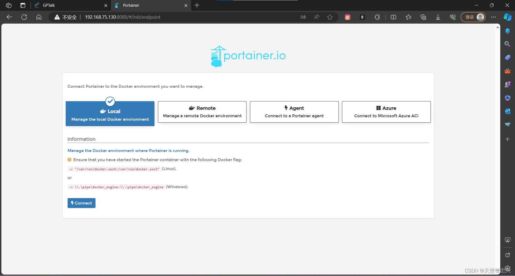Open the black U extension icon
The height and width of the screenshot is (276, 515).
[362, 17]
